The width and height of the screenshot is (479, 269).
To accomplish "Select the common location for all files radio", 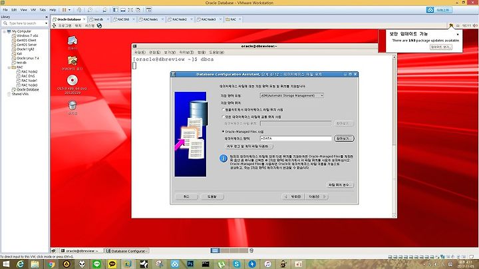I will (x=224, y=117).
